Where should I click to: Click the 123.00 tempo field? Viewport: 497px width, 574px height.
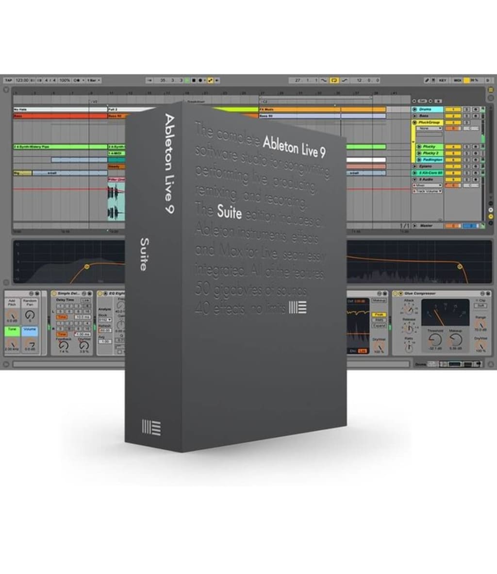click(22, 80)
